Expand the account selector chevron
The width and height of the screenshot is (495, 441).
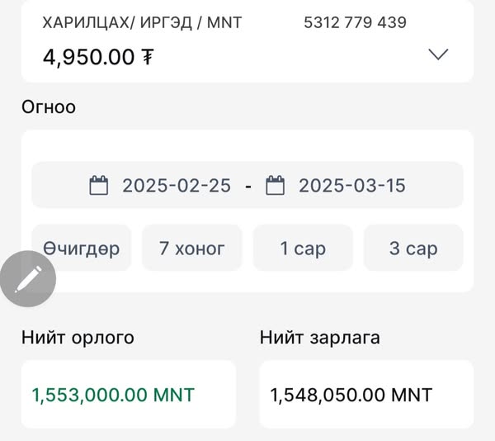click(438, 55)
